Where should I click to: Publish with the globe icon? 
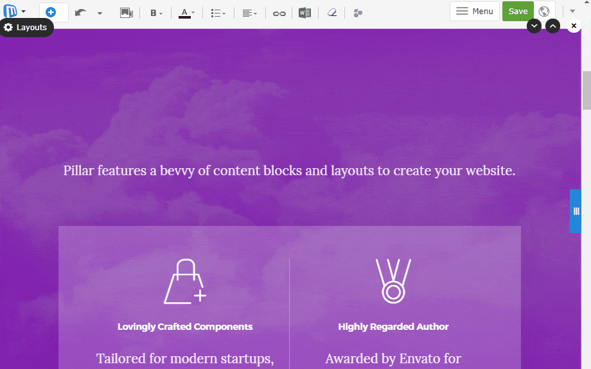click(543, 12)
